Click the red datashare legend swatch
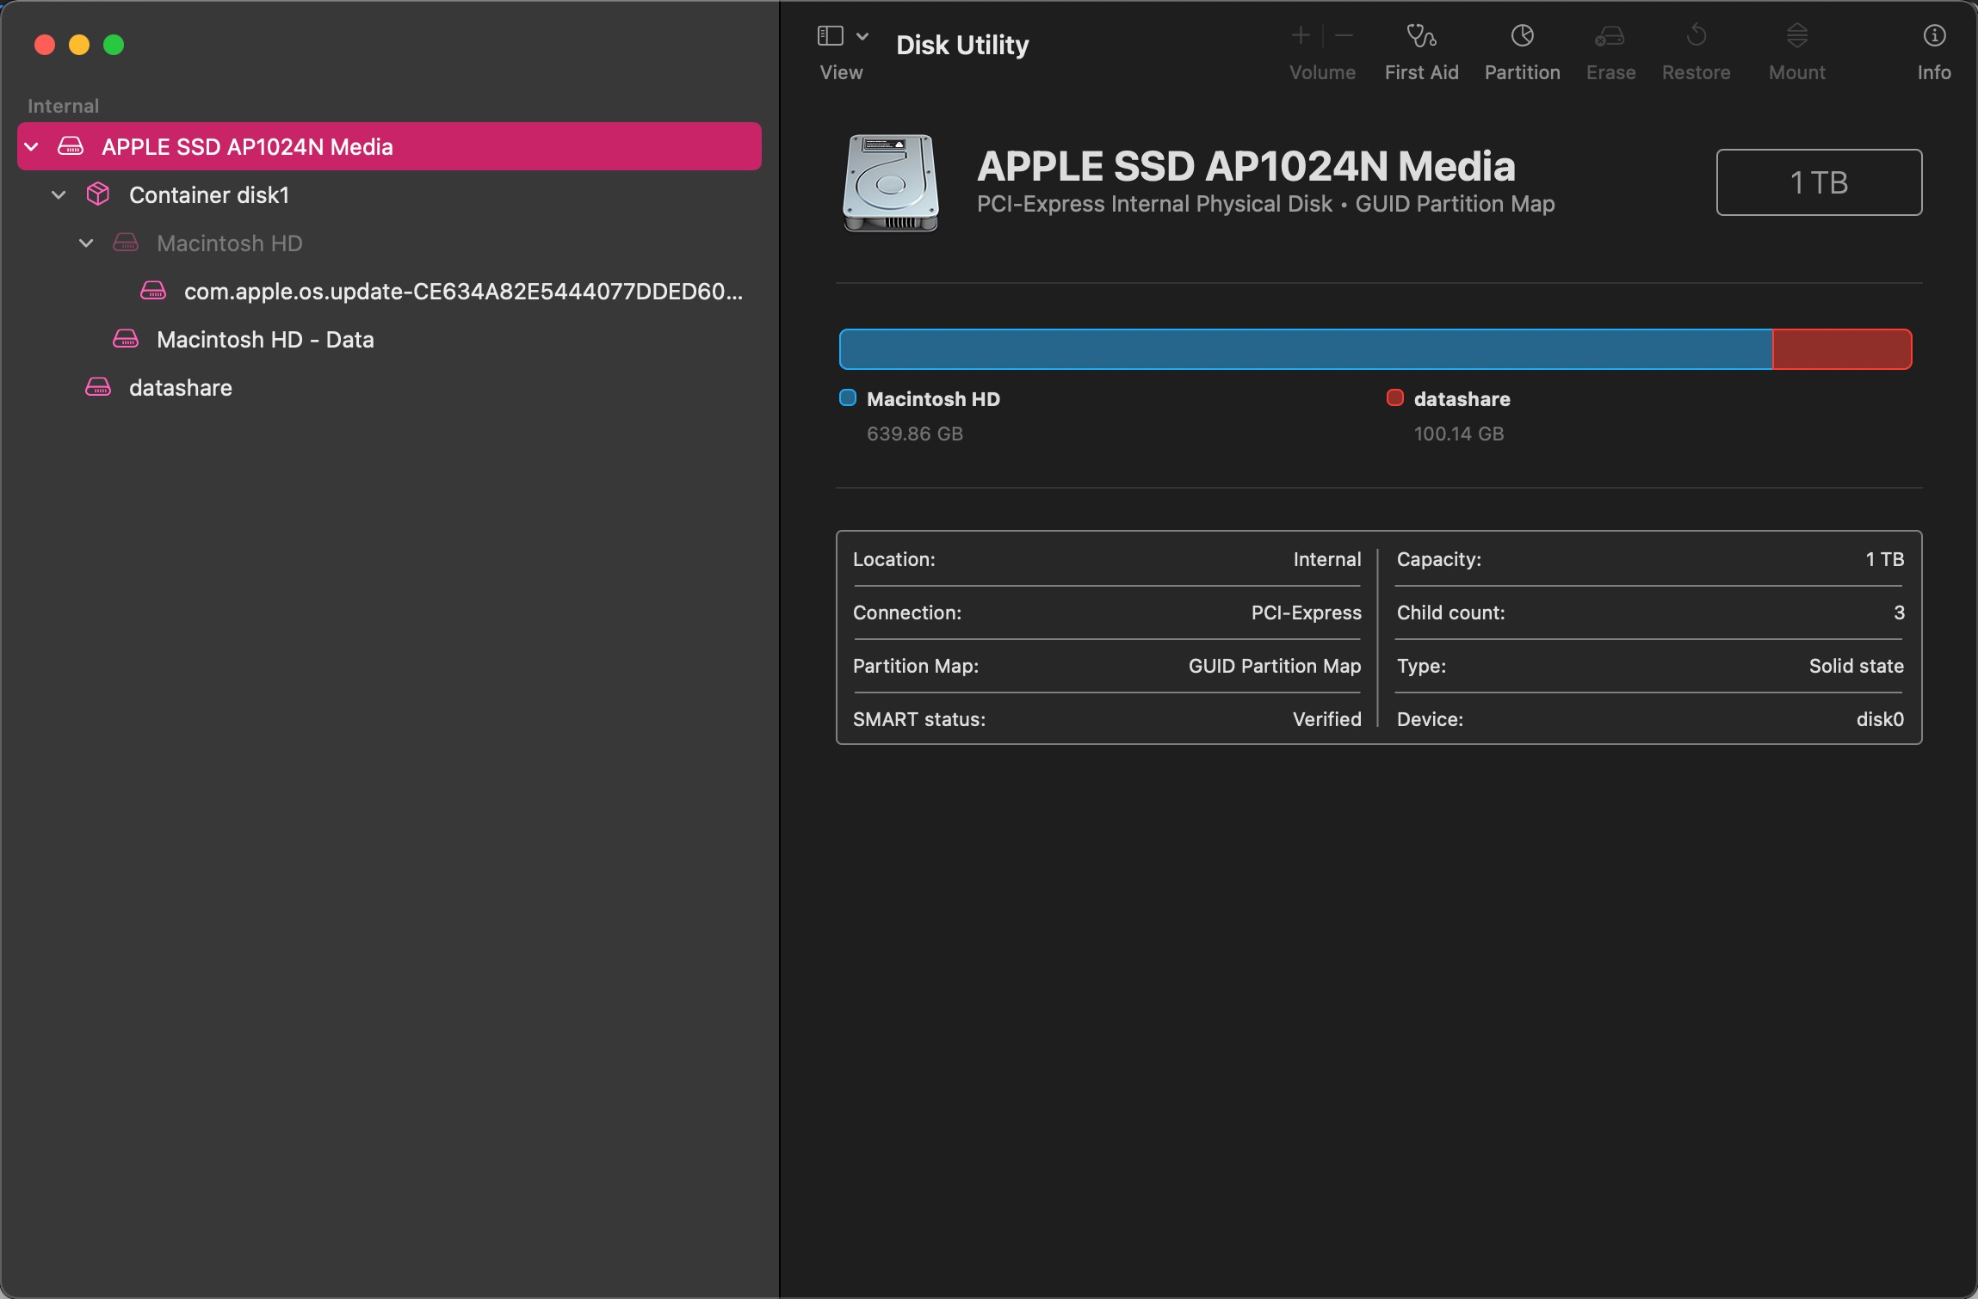This screenshot has width=1978, height=1299. pos(1395,398)
